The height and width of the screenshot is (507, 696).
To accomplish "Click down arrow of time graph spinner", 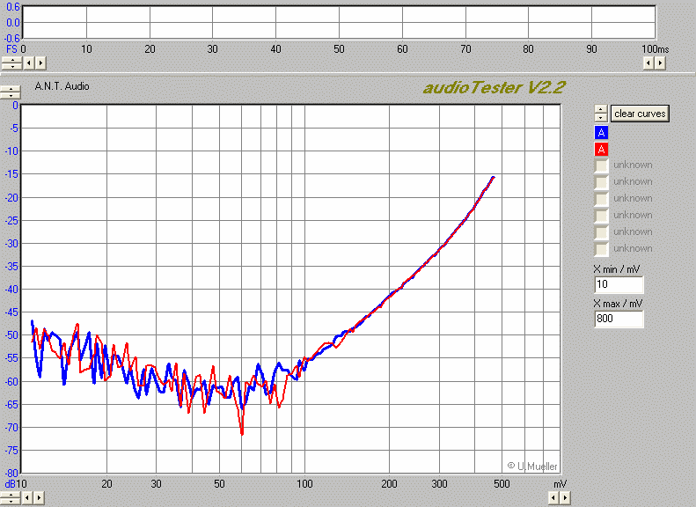I will pos(12,66).
